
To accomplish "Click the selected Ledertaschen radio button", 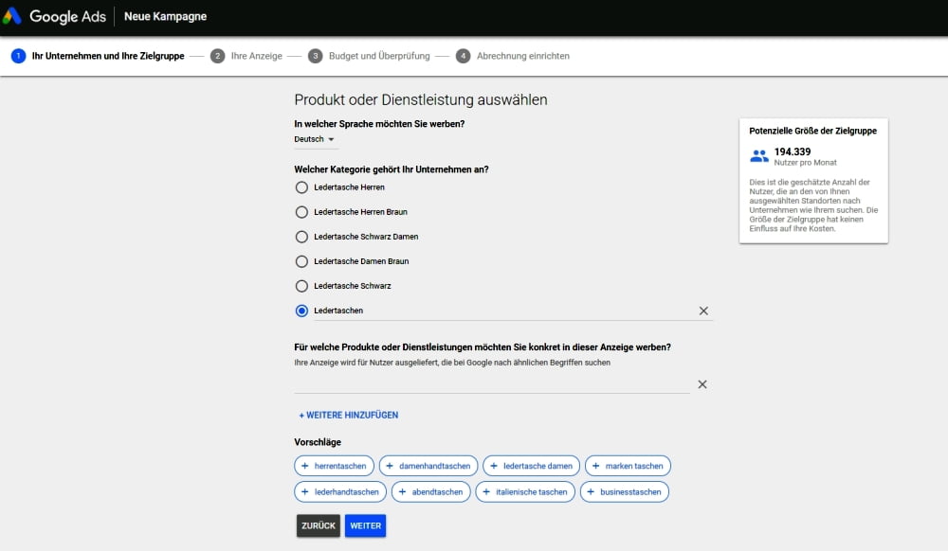I will pos(301,311).
